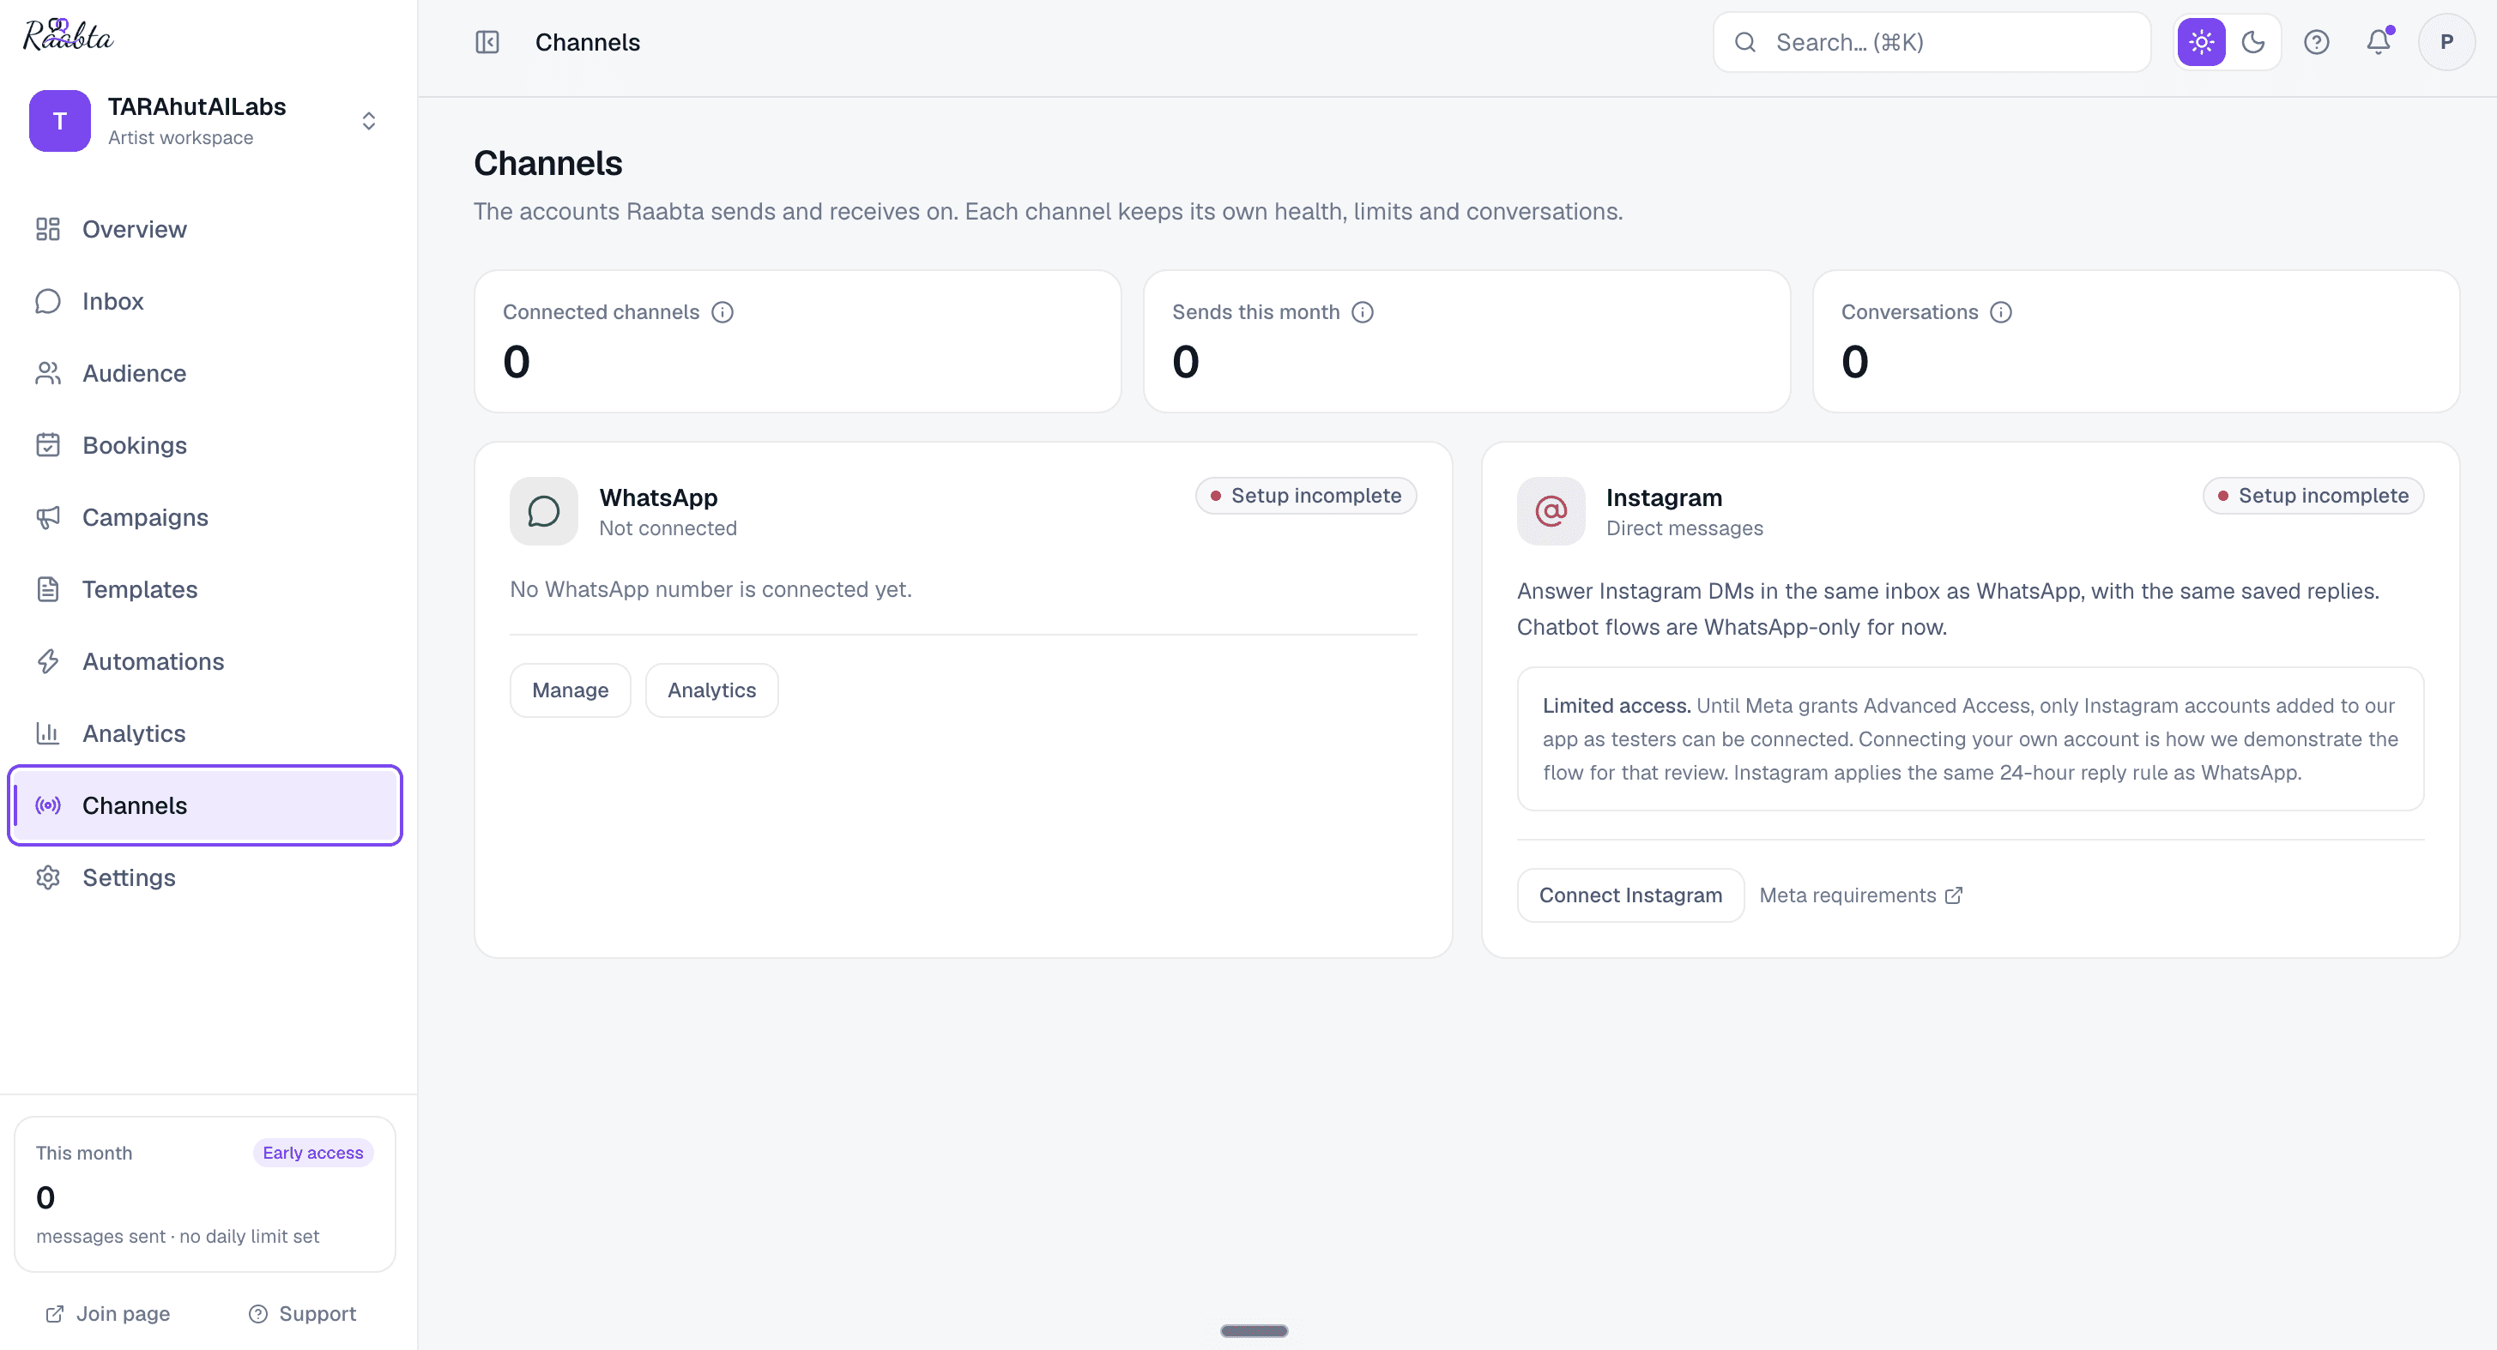Go to sidebar Analytics page

204,733
